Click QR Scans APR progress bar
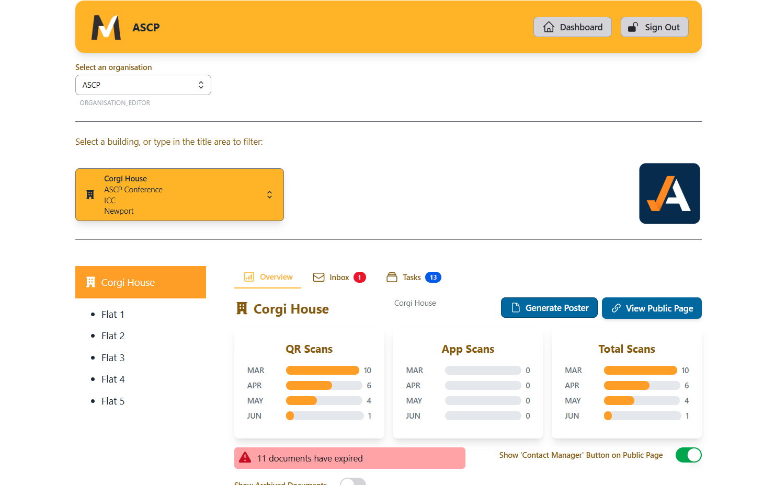Screen dimensions: 763x485 (324, 385)
